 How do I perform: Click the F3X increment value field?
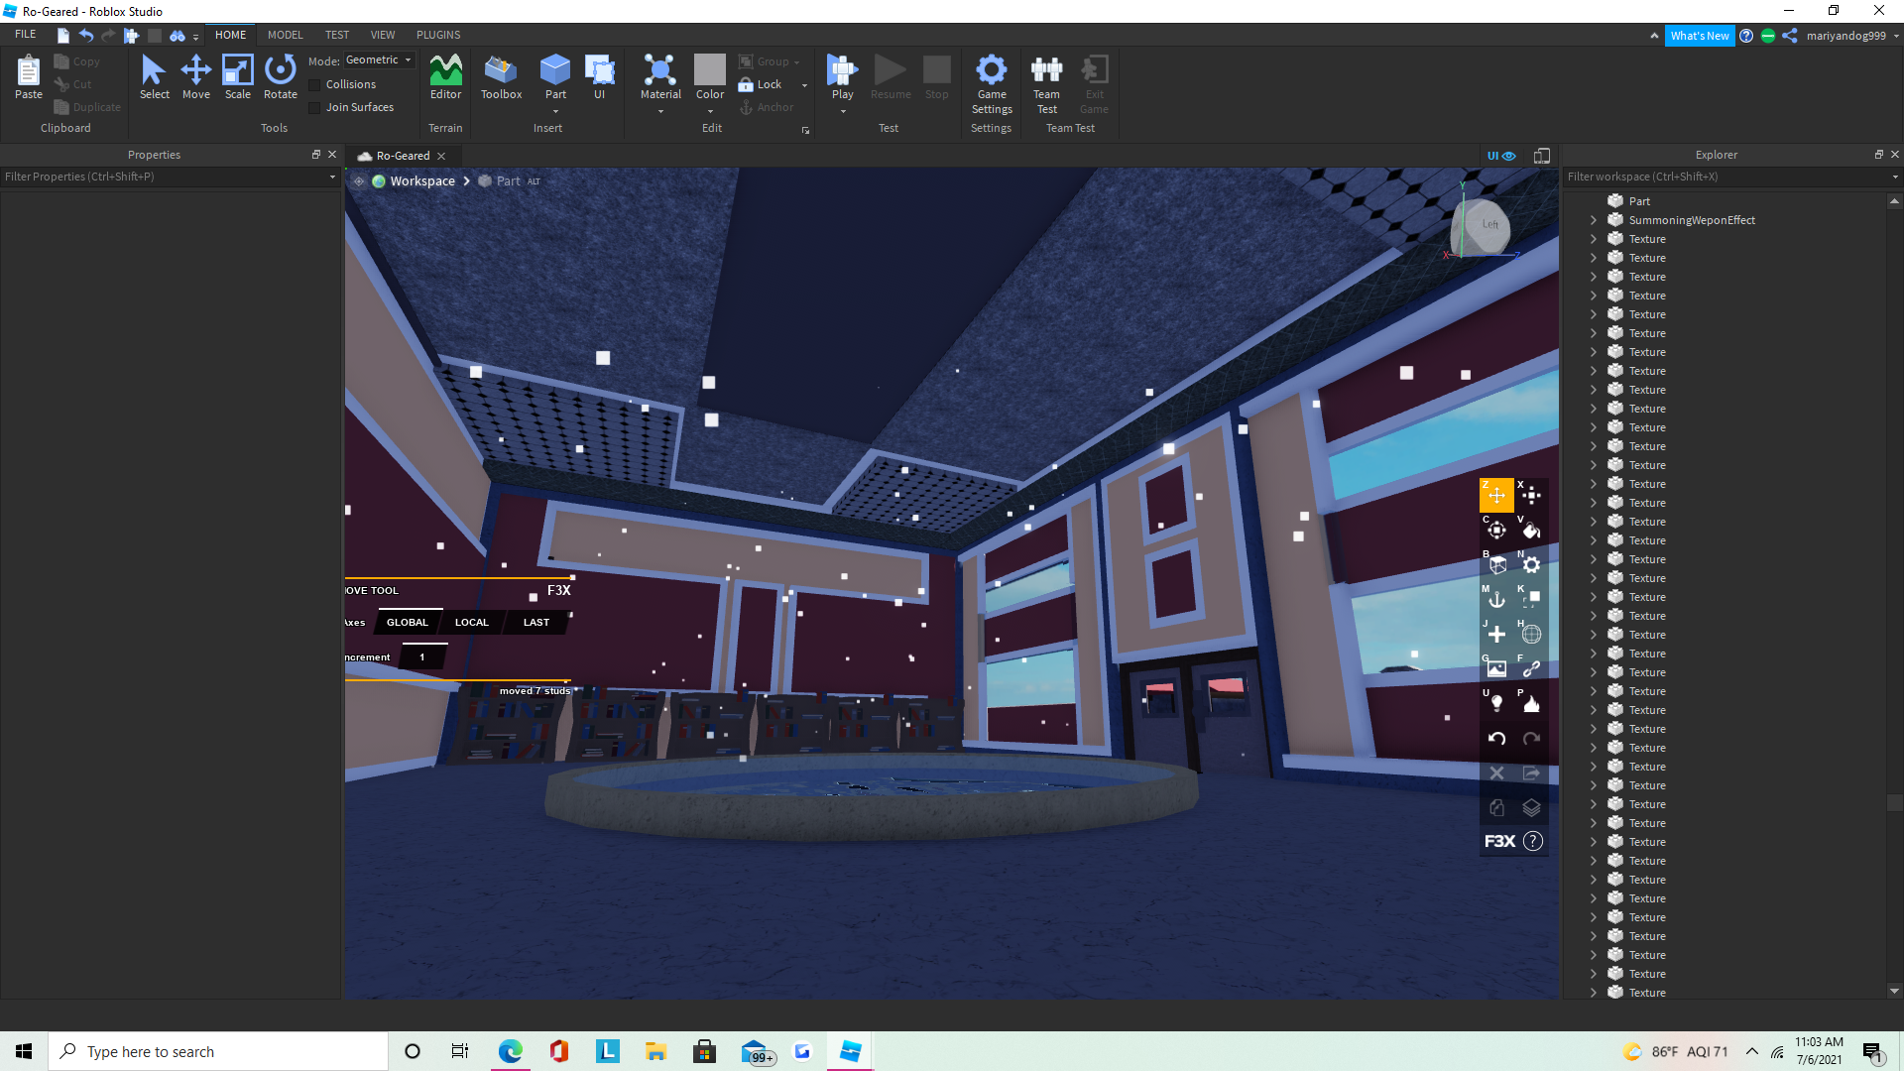(x=422, y=657)
